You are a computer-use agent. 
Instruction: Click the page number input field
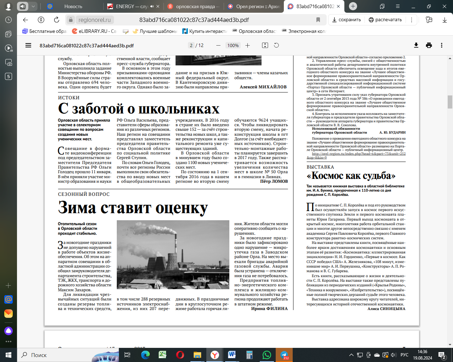click(x=191, y=45)
